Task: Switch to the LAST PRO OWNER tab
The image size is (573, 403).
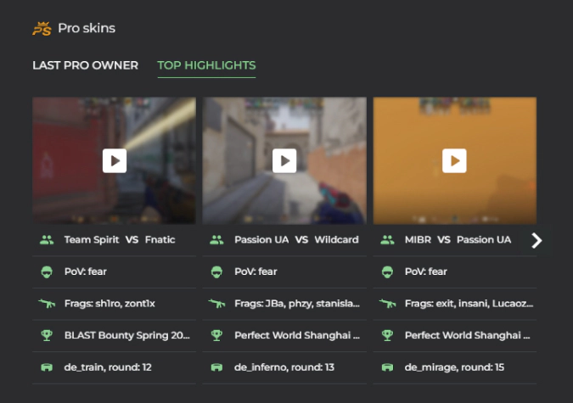Action: (x=85, y=65)
